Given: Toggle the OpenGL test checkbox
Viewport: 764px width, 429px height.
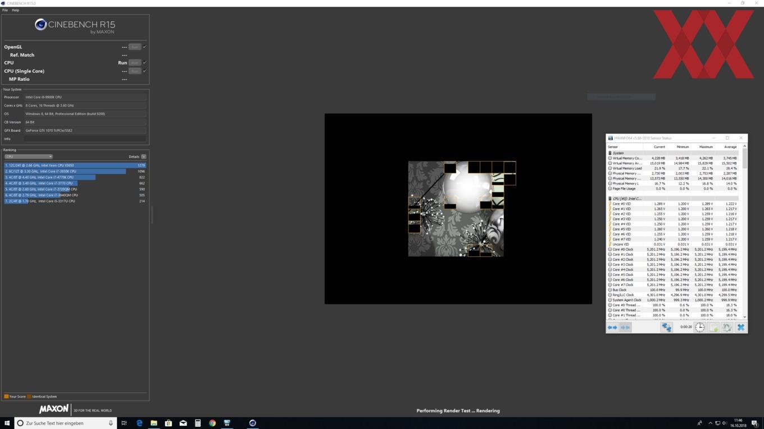Looking at the screenshot, I should (x=145, y=47).
